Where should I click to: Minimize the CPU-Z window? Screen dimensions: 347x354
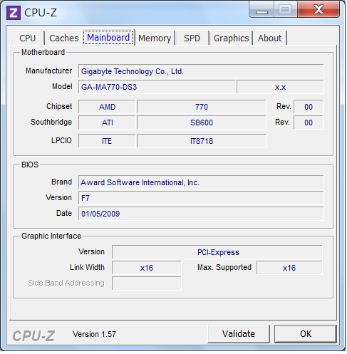point(262,9)
